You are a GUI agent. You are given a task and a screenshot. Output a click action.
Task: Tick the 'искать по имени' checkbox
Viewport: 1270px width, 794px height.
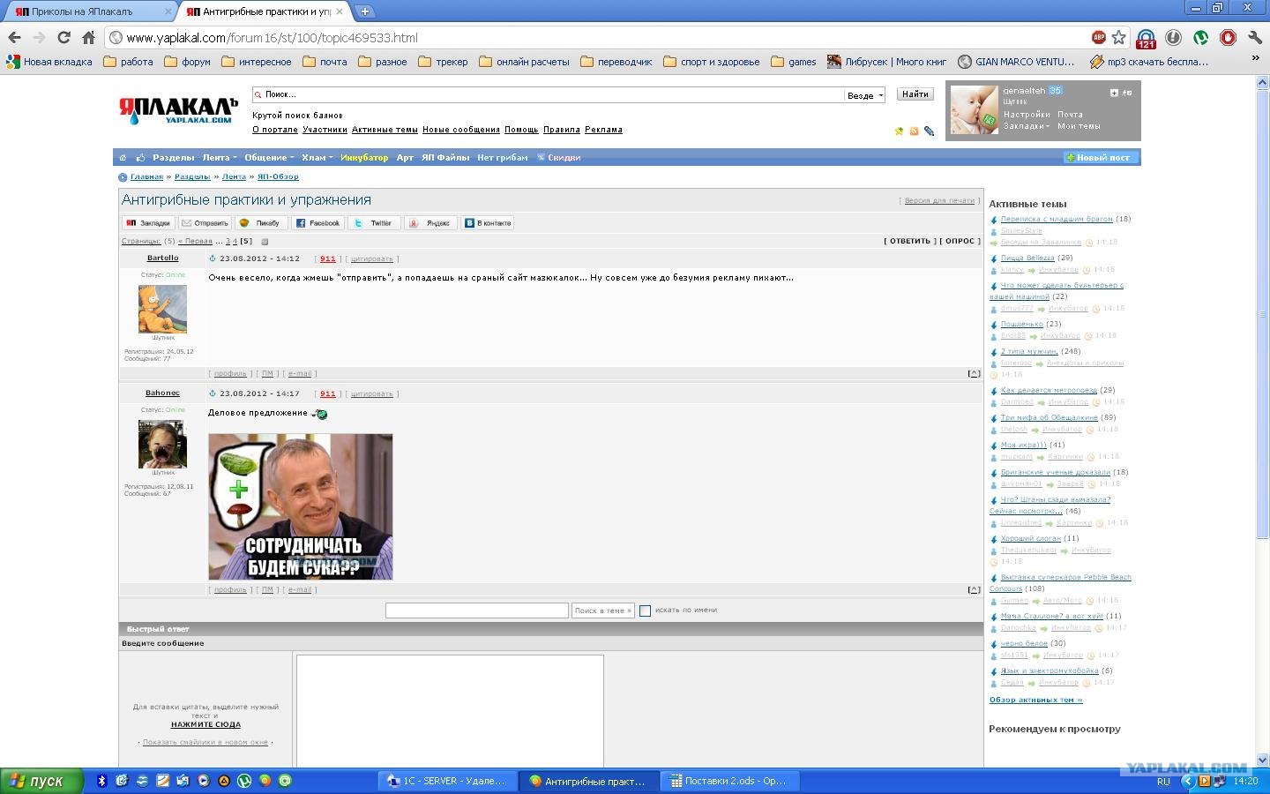pyautogui.click(x=645, y=610)
